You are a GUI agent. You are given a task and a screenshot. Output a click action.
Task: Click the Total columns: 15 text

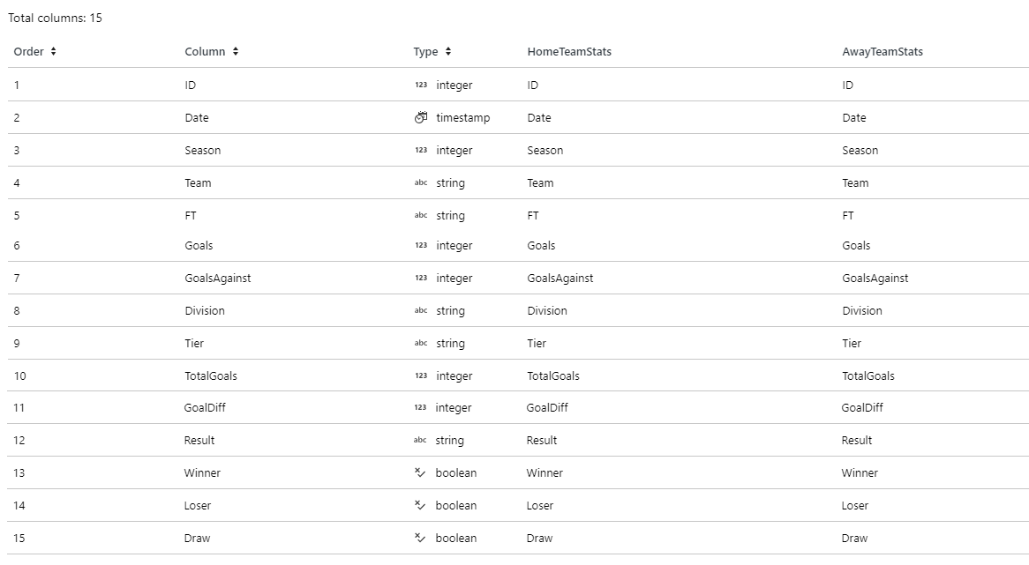pos(55,18)
